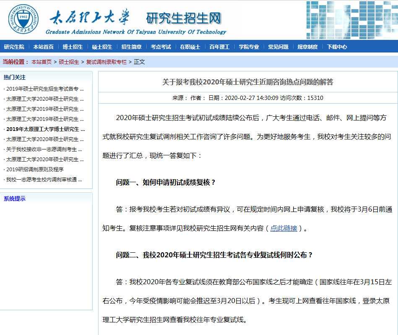Click the blue mosaic banner image at top right
Image resolution: width=398 pixels, height=335 pixels.
(351, 20)
